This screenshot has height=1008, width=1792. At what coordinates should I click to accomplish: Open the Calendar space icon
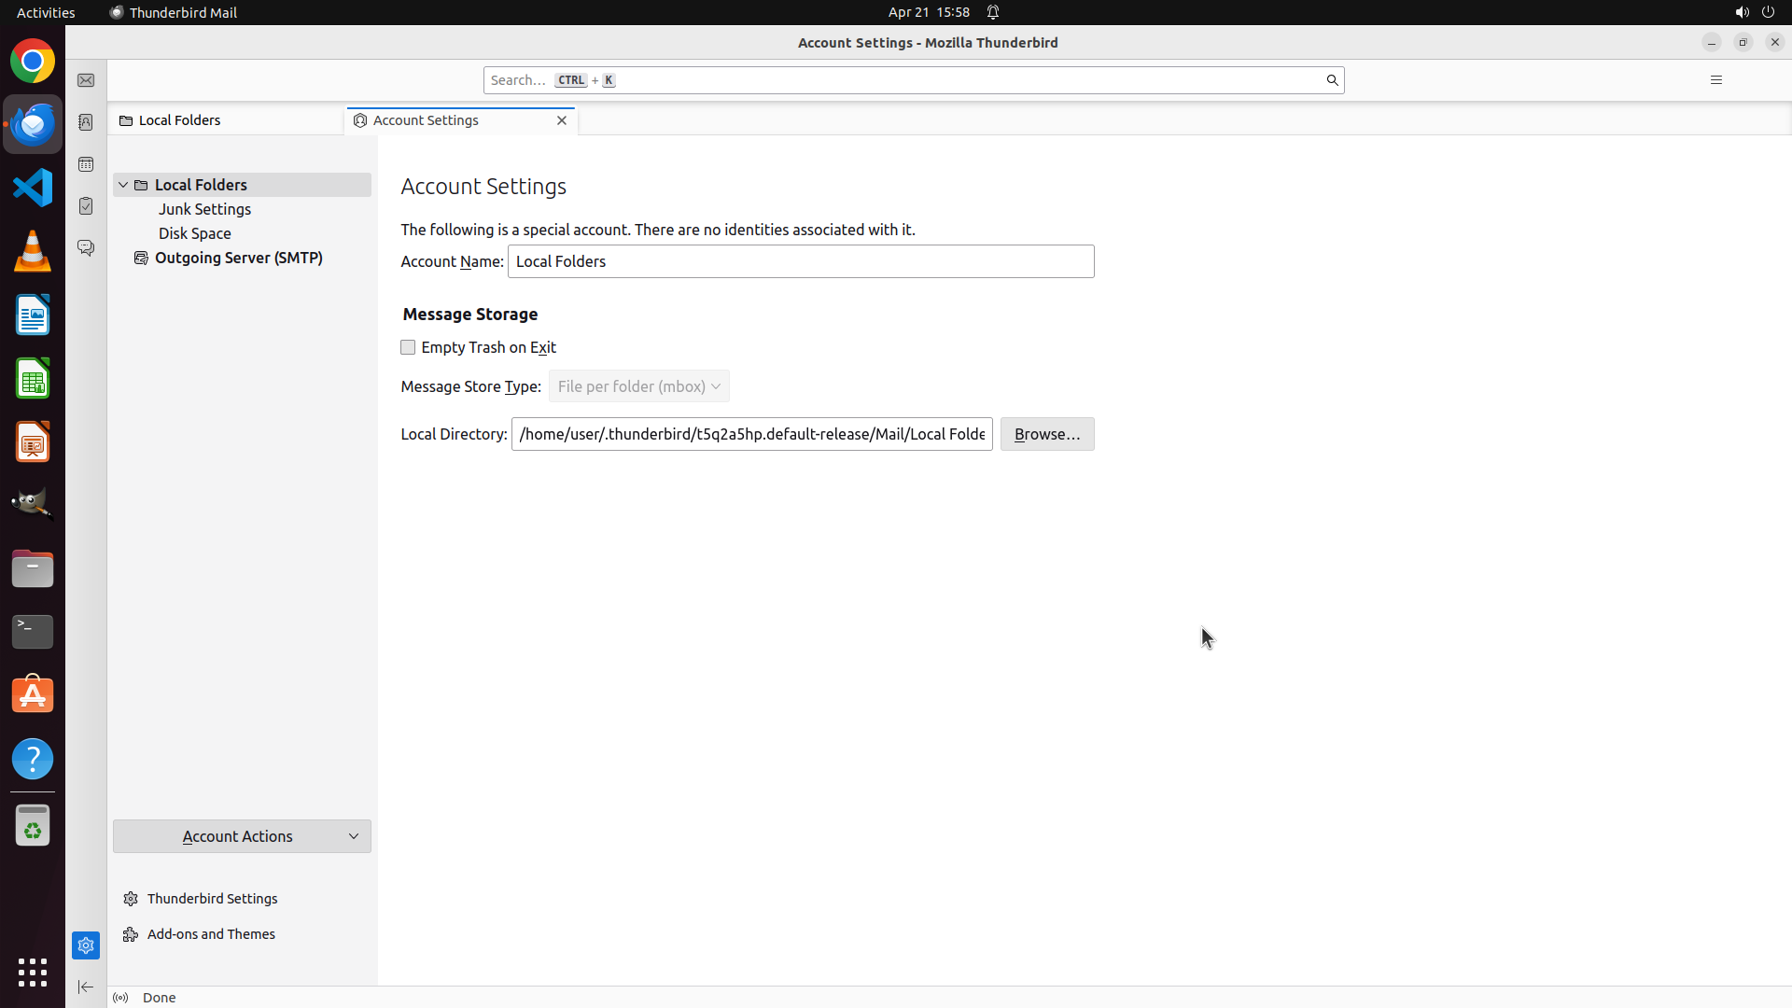[86, 164]
